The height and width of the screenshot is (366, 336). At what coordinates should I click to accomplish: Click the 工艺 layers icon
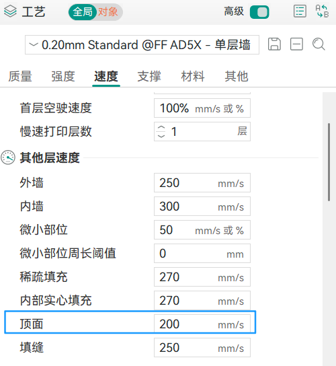click(10, 11)
